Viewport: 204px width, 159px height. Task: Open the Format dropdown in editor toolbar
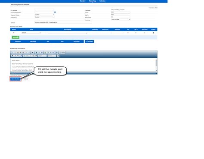(x=52, y=56)
